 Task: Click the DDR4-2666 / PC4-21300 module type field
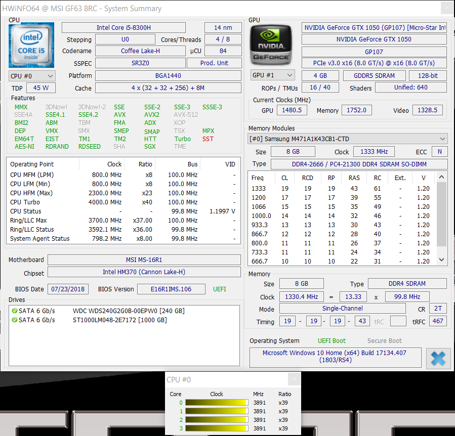pos(359,164)
